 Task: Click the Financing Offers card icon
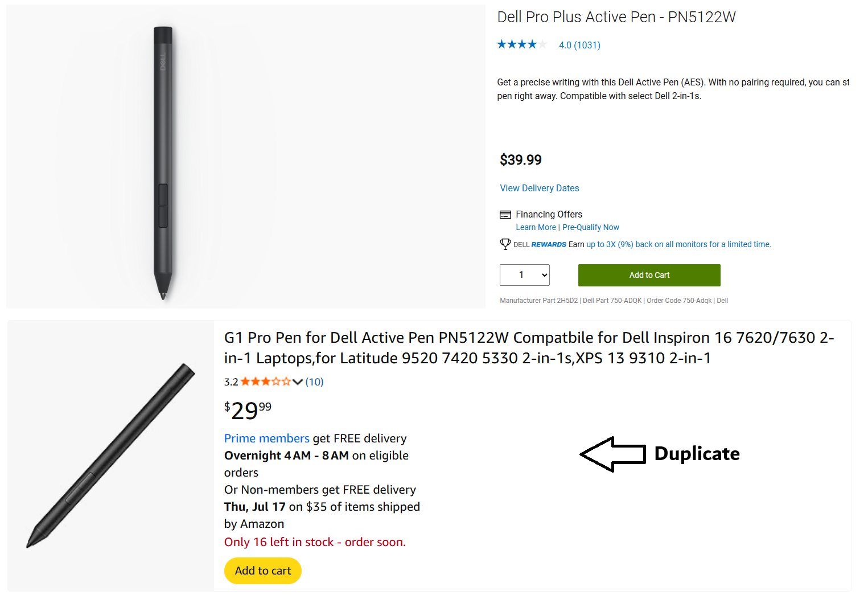[505, 214]
